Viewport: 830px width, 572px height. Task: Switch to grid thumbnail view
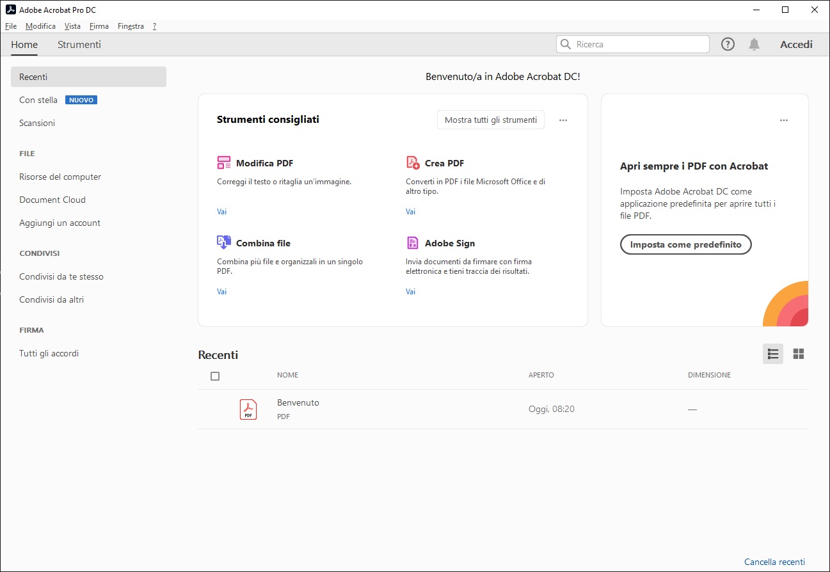pos(798,354)
